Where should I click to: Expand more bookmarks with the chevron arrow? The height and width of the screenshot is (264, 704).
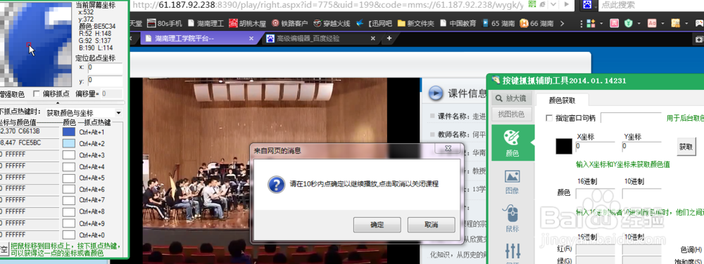(x=562, y=23)
